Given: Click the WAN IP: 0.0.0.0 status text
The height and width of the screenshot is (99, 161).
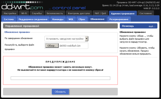Looking at the screenshot, I should (151, 8).
